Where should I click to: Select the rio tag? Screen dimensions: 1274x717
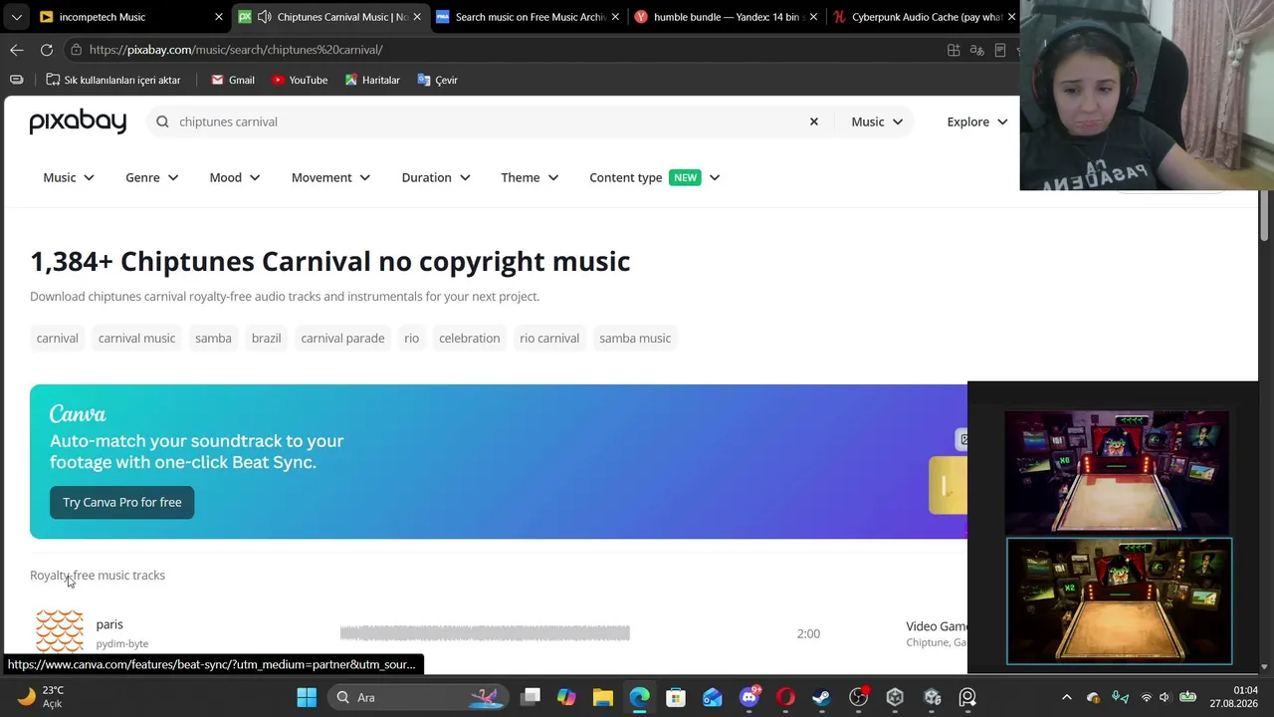point(411,338)
